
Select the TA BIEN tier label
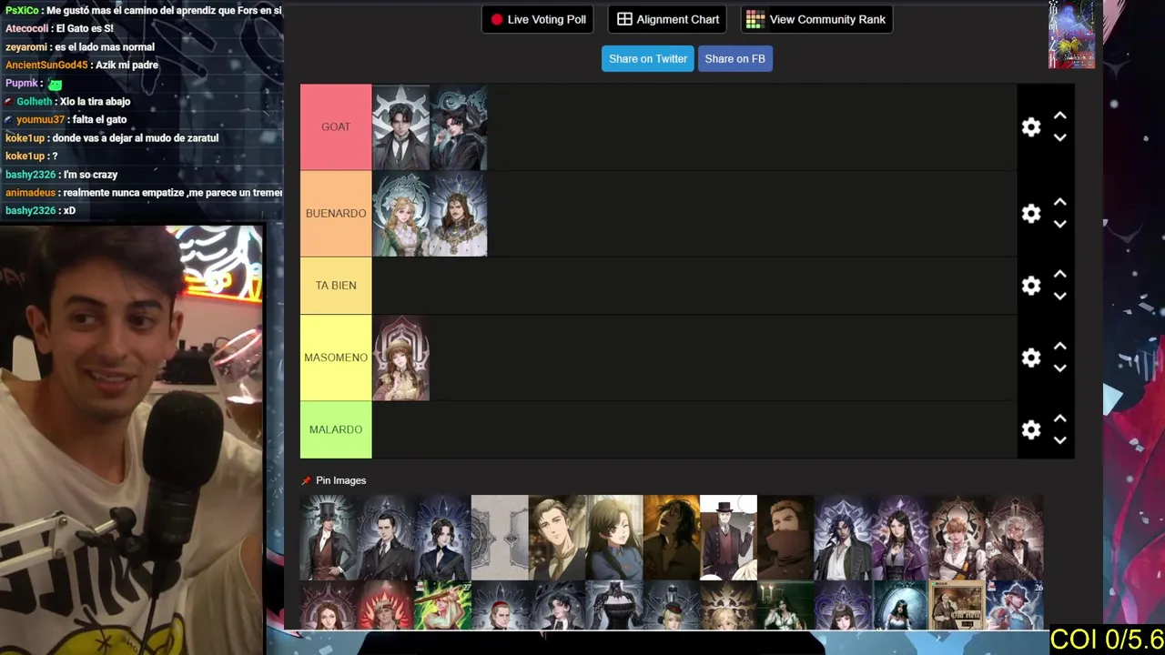coord(336,286)
